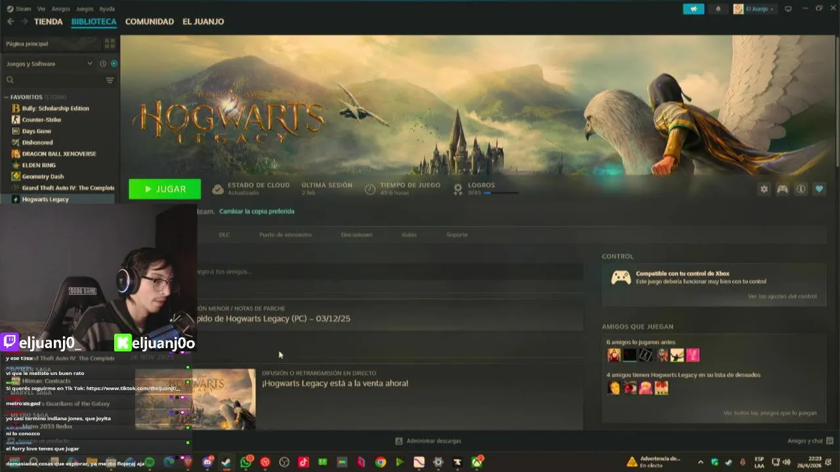840x472 pixels.
Task: Open the Punto de encuentro tab
Action: click(285, 235)
